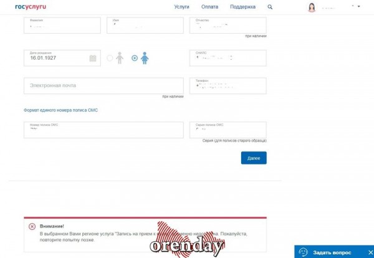
Task: Click the blue female figure icon
Action: tap(145, 58)
